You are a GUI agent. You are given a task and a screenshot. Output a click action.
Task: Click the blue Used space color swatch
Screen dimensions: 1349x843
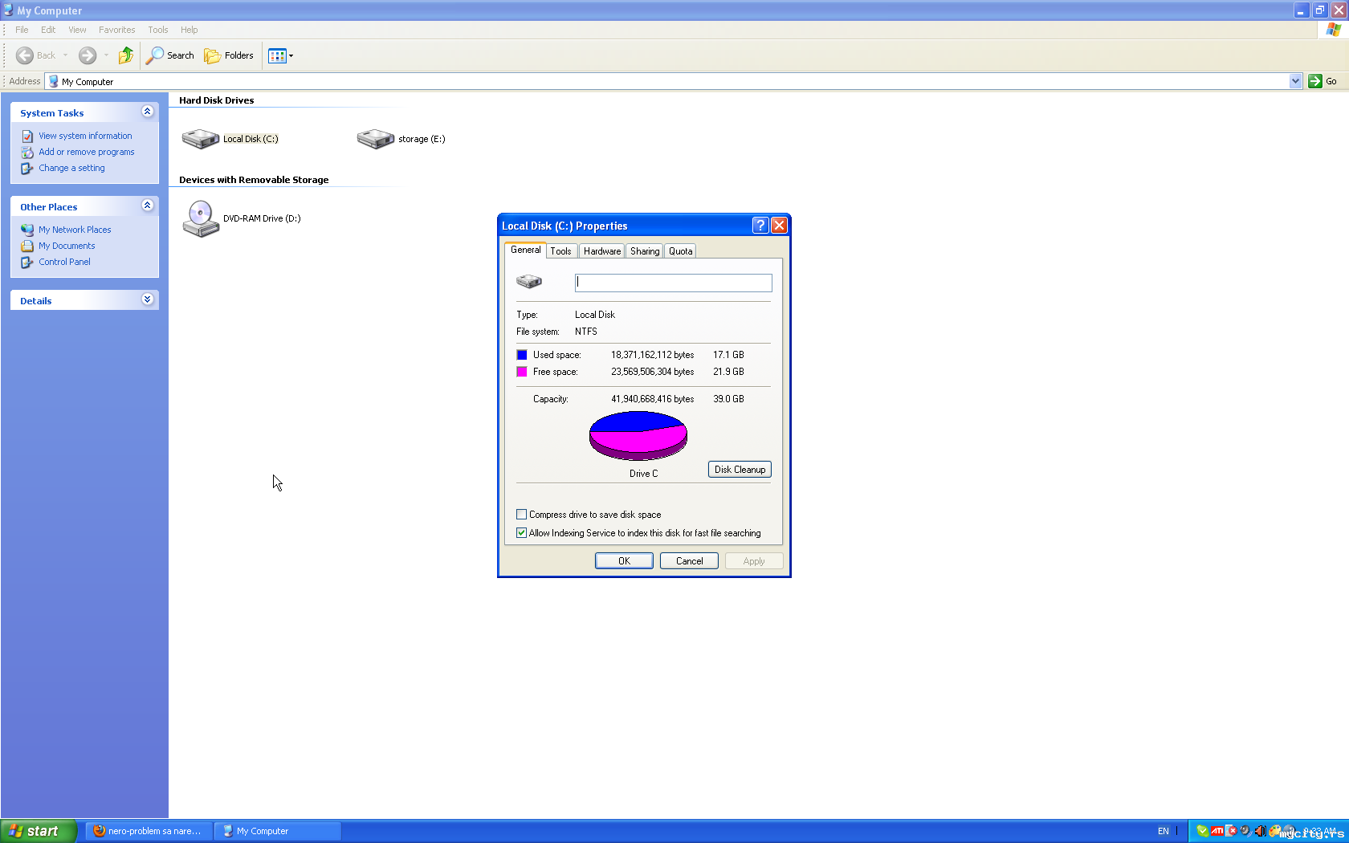(x=522, y=355)
